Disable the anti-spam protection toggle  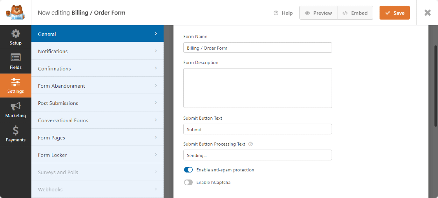tap(188, 170)
